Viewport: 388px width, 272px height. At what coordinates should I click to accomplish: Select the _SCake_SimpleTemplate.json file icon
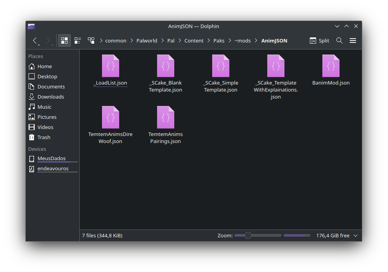coord(221,66)
